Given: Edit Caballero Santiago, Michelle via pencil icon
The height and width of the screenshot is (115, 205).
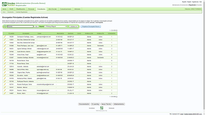Looking at the screenshot, I should pyautogui.click(x=5, y=57).
